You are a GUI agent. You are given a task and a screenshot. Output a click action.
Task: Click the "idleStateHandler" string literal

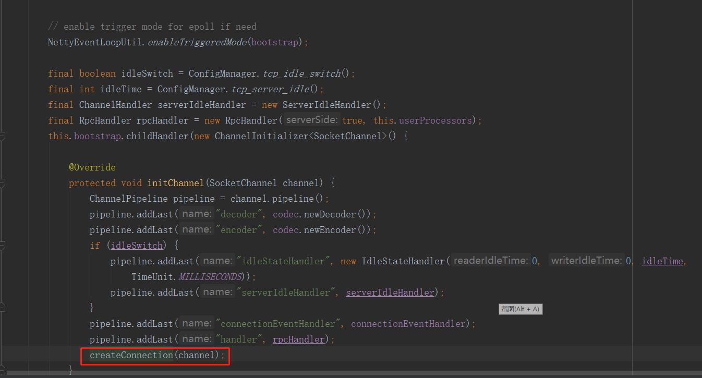[x=283, y=261]
